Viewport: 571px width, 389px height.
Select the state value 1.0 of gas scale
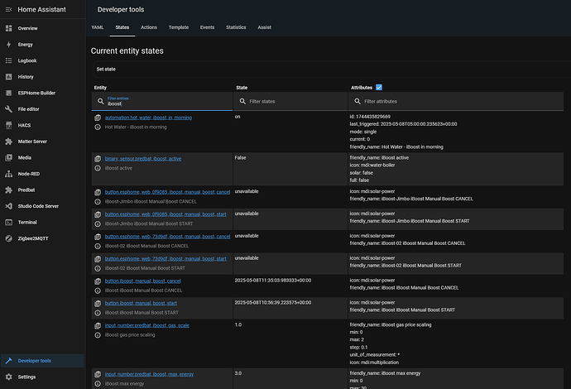(x=238, y=325)
